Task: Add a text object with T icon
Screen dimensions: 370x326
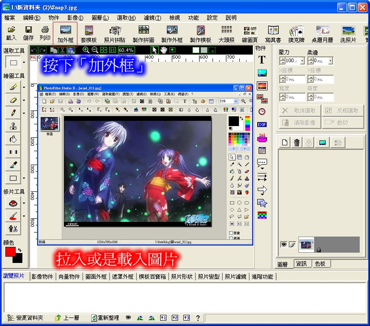Action: click(262, 59)
